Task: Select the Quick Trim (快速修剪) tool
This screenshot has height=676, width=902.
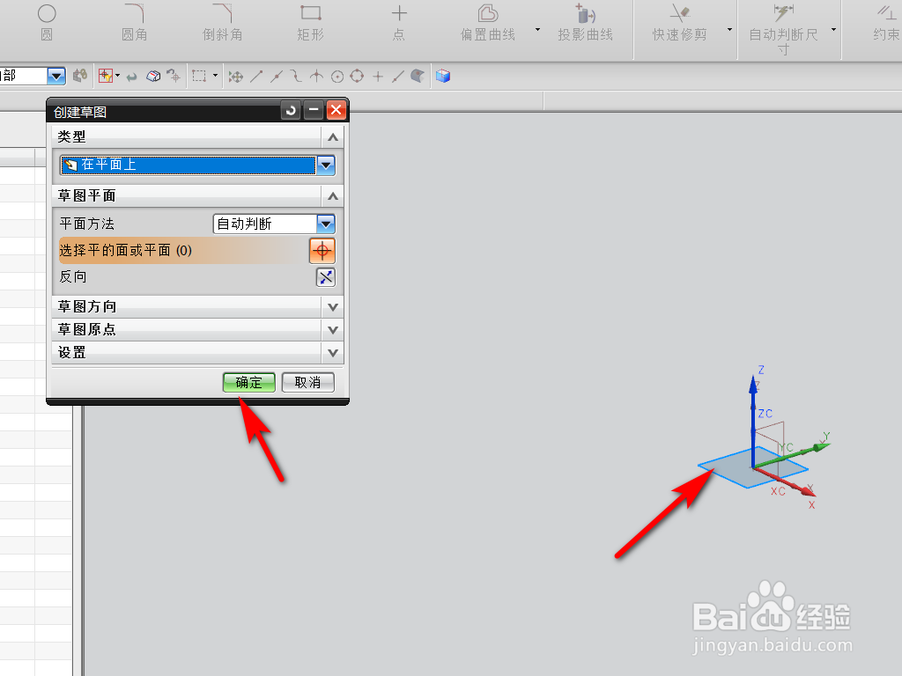Action: pyautogui.click(x=679, y=23)
